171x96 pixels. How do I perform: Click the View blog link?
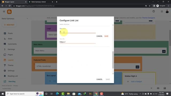[12, 81]
